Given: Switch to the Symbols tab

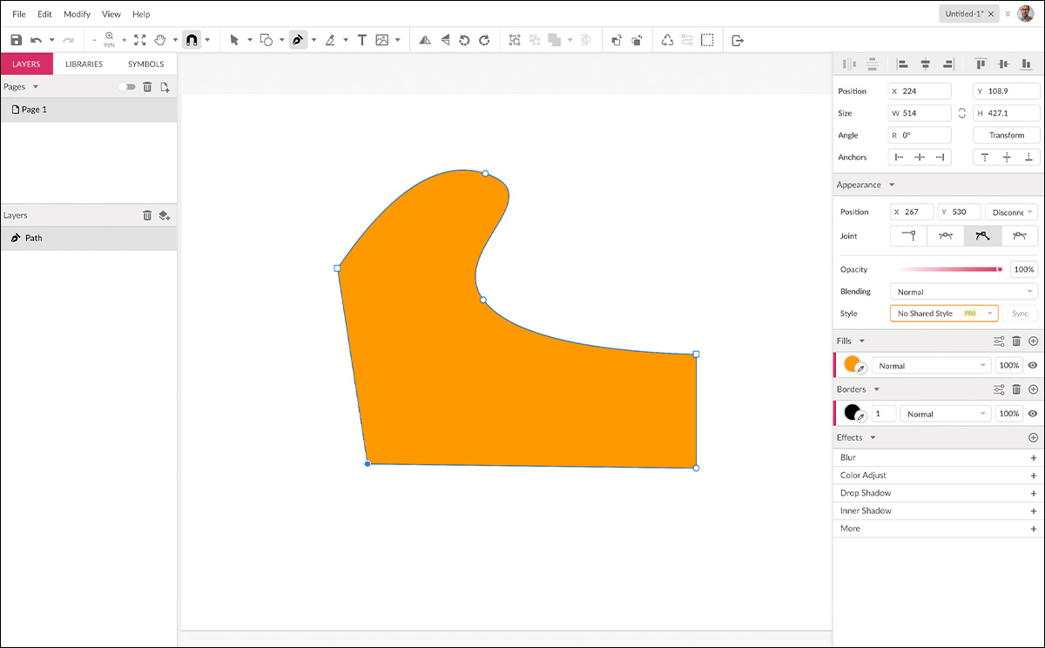Looking at the screenshot, I should click(145, 64).
